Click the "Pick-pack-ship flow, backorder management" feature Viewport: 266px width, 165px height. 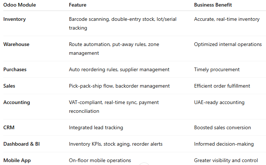119,86
